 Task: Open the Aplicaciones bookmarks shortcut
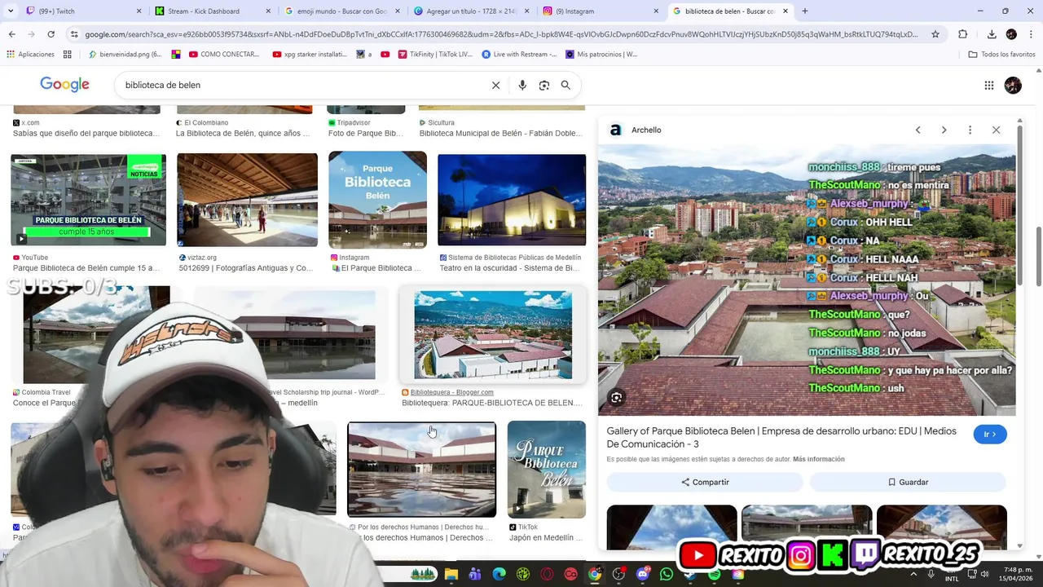pos(30,55)
